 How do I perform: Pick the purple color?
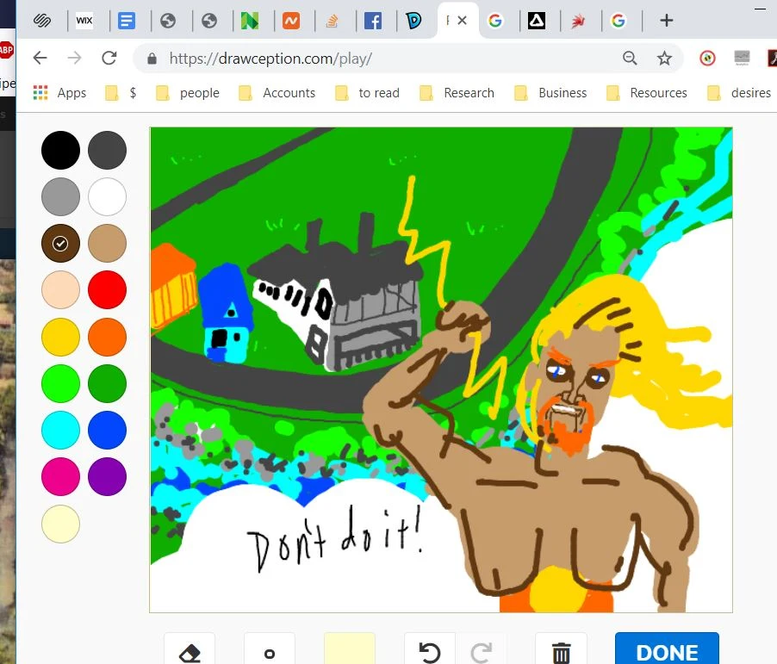click(x=107, y=477)
